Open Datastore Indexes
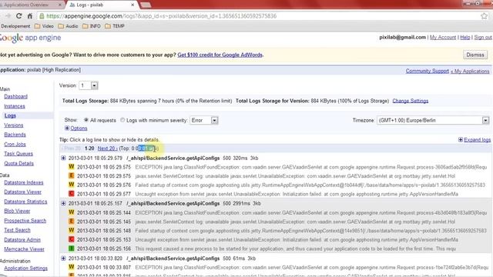 [24, 182]
